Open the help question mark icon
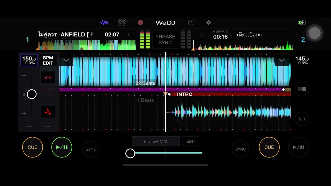 tap(191, 22)
